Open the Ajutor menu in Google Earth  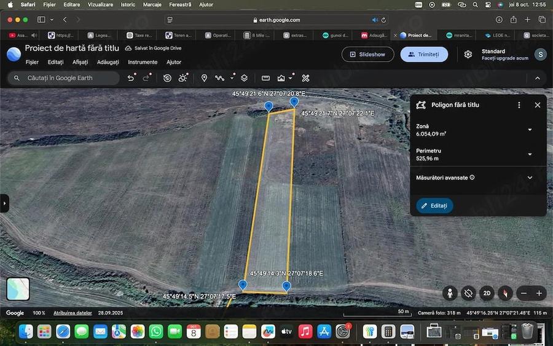tap(174, 62)
